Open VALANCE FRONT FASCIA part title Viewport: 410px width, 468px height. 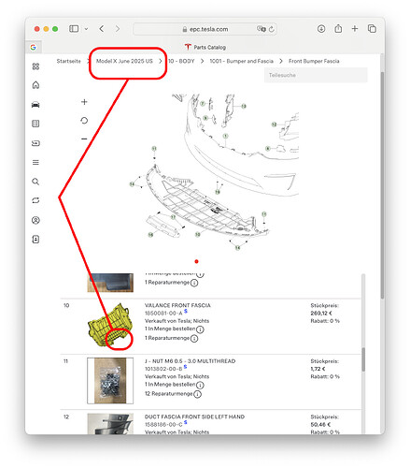pos(177,305)
